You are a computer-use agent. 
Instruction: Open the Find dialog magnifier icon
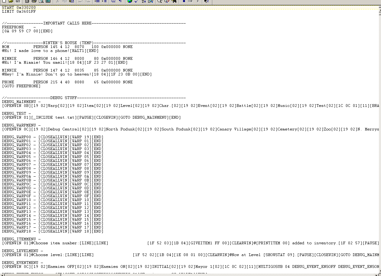tap(160, 1)
